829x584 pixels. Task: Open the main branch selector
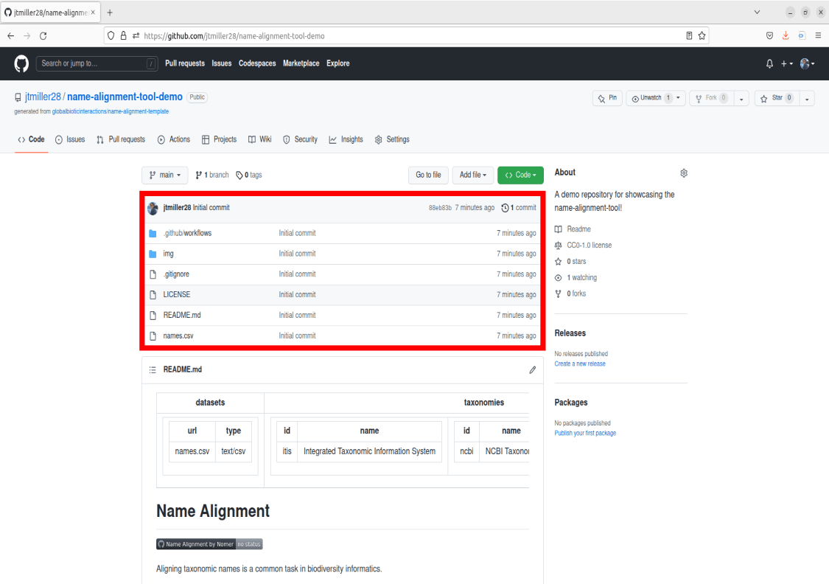tap(164, 175)
